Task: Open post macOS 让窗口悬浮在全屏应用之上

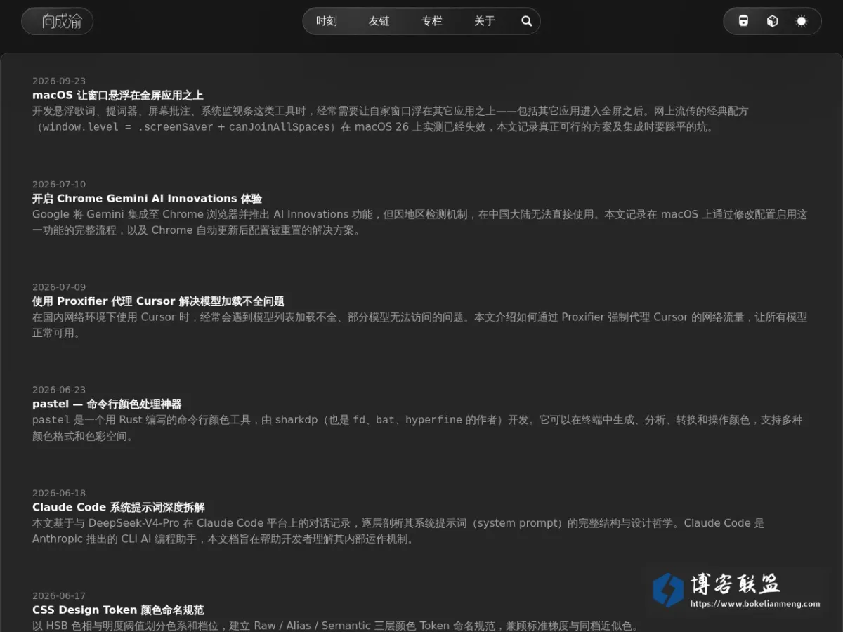Action: click(x=118, y=95)
